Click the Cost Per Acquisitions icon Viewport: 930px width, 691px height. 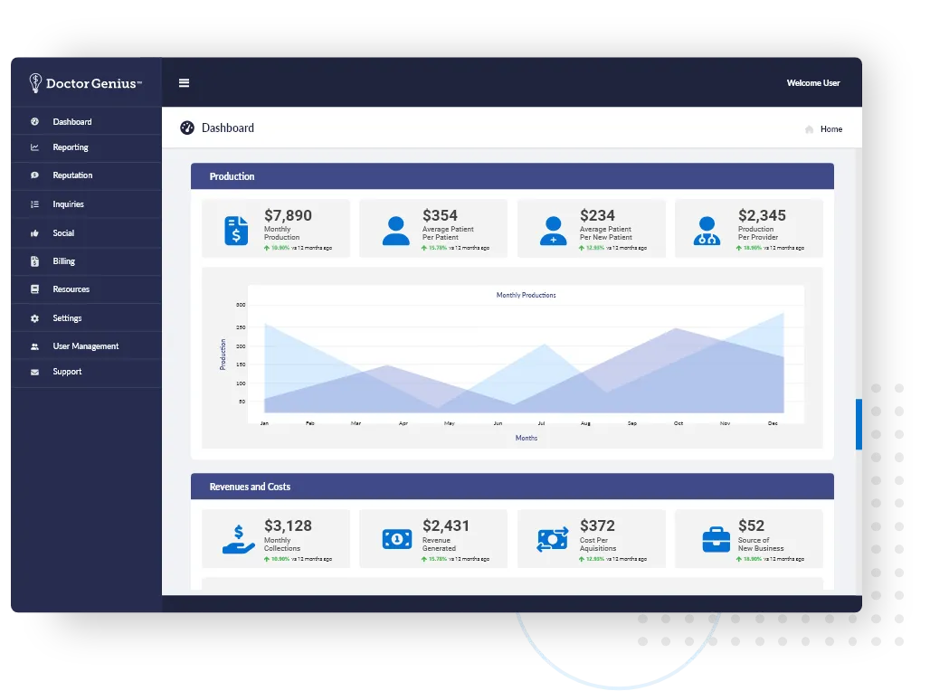pos(552,540)
